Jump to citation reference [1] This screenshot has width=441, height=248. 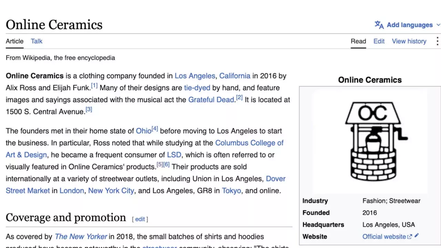(94, 85)
